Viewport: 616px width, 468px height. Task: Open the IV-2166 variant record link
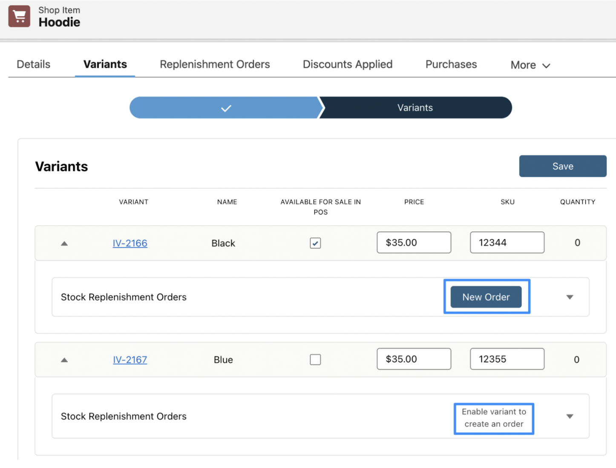130,243
